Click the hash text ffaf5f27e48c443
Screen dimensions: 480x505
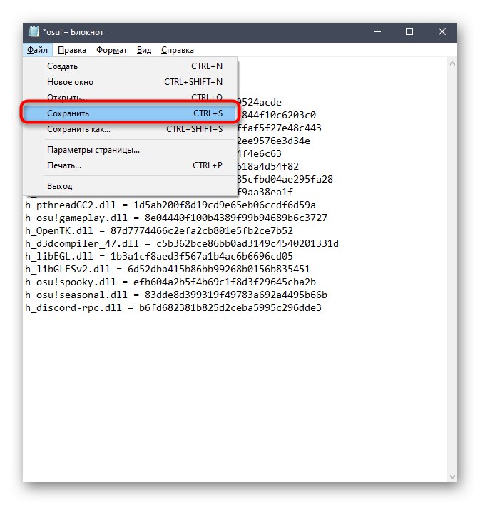click(x=280, y=128)
